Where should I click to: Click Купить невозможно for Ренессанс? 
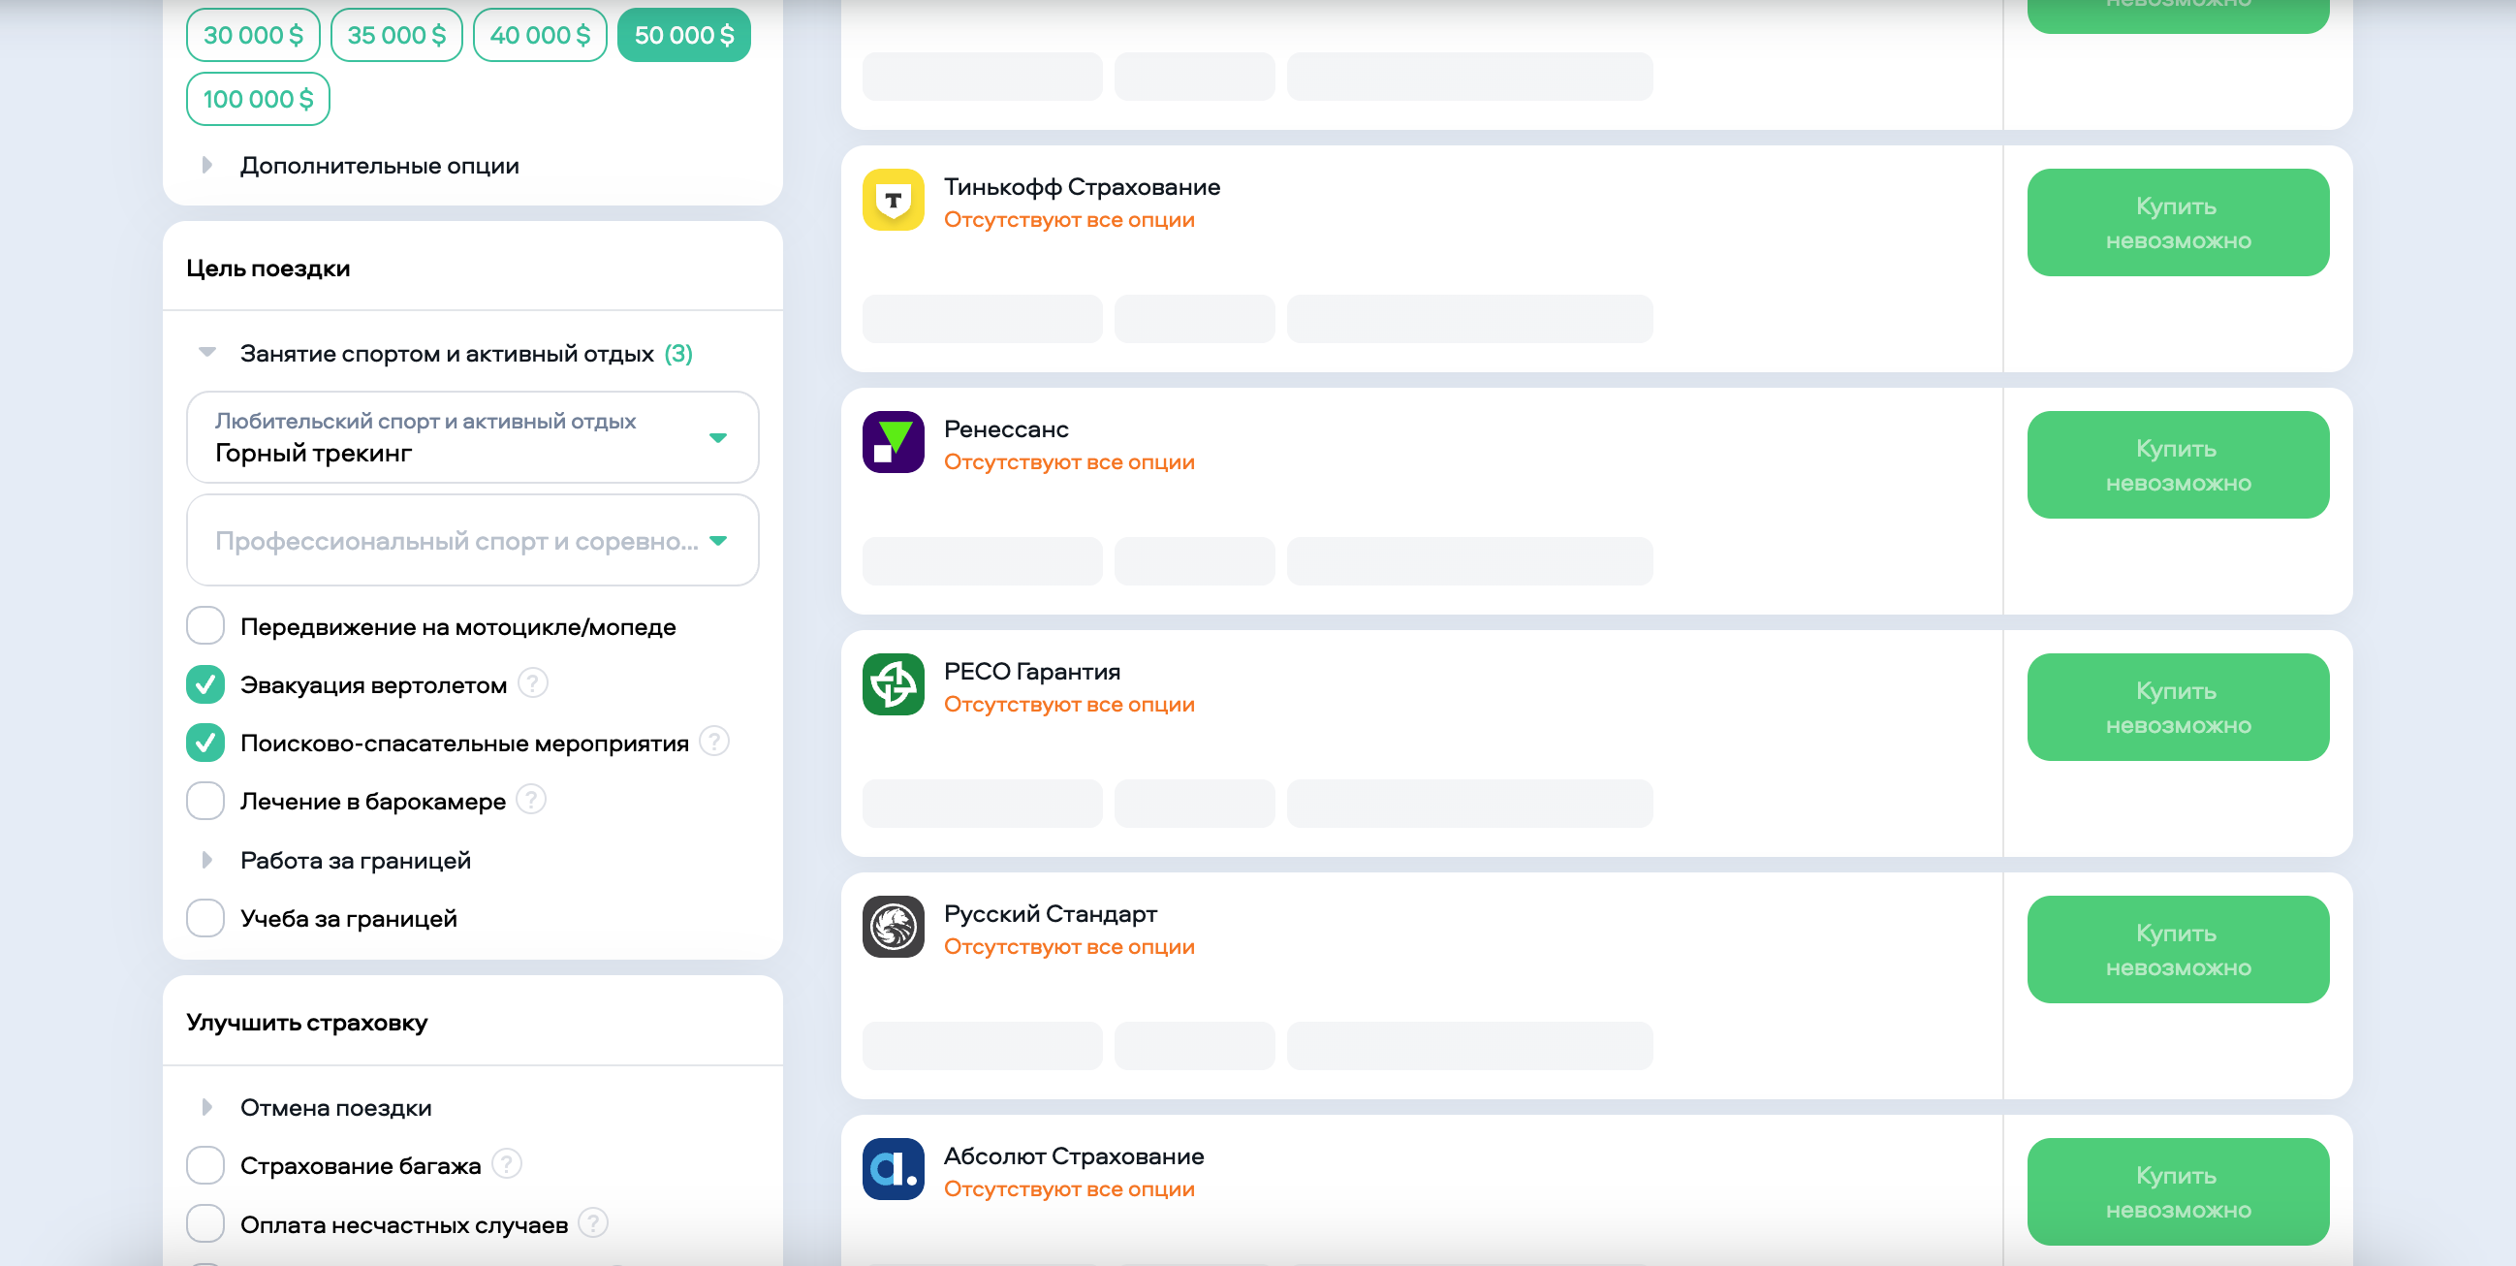(x=2178, y=465)
